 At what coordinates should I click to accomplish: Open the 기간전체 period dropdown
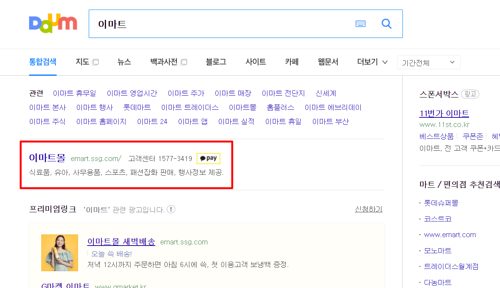[429, 62]
